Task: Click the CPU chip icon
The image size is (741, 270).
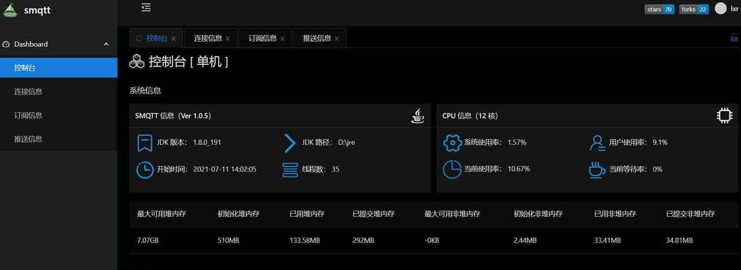Action: (724, 116)
